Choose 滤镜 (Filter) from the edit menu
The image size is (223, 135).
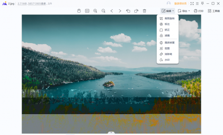[167, 36]
